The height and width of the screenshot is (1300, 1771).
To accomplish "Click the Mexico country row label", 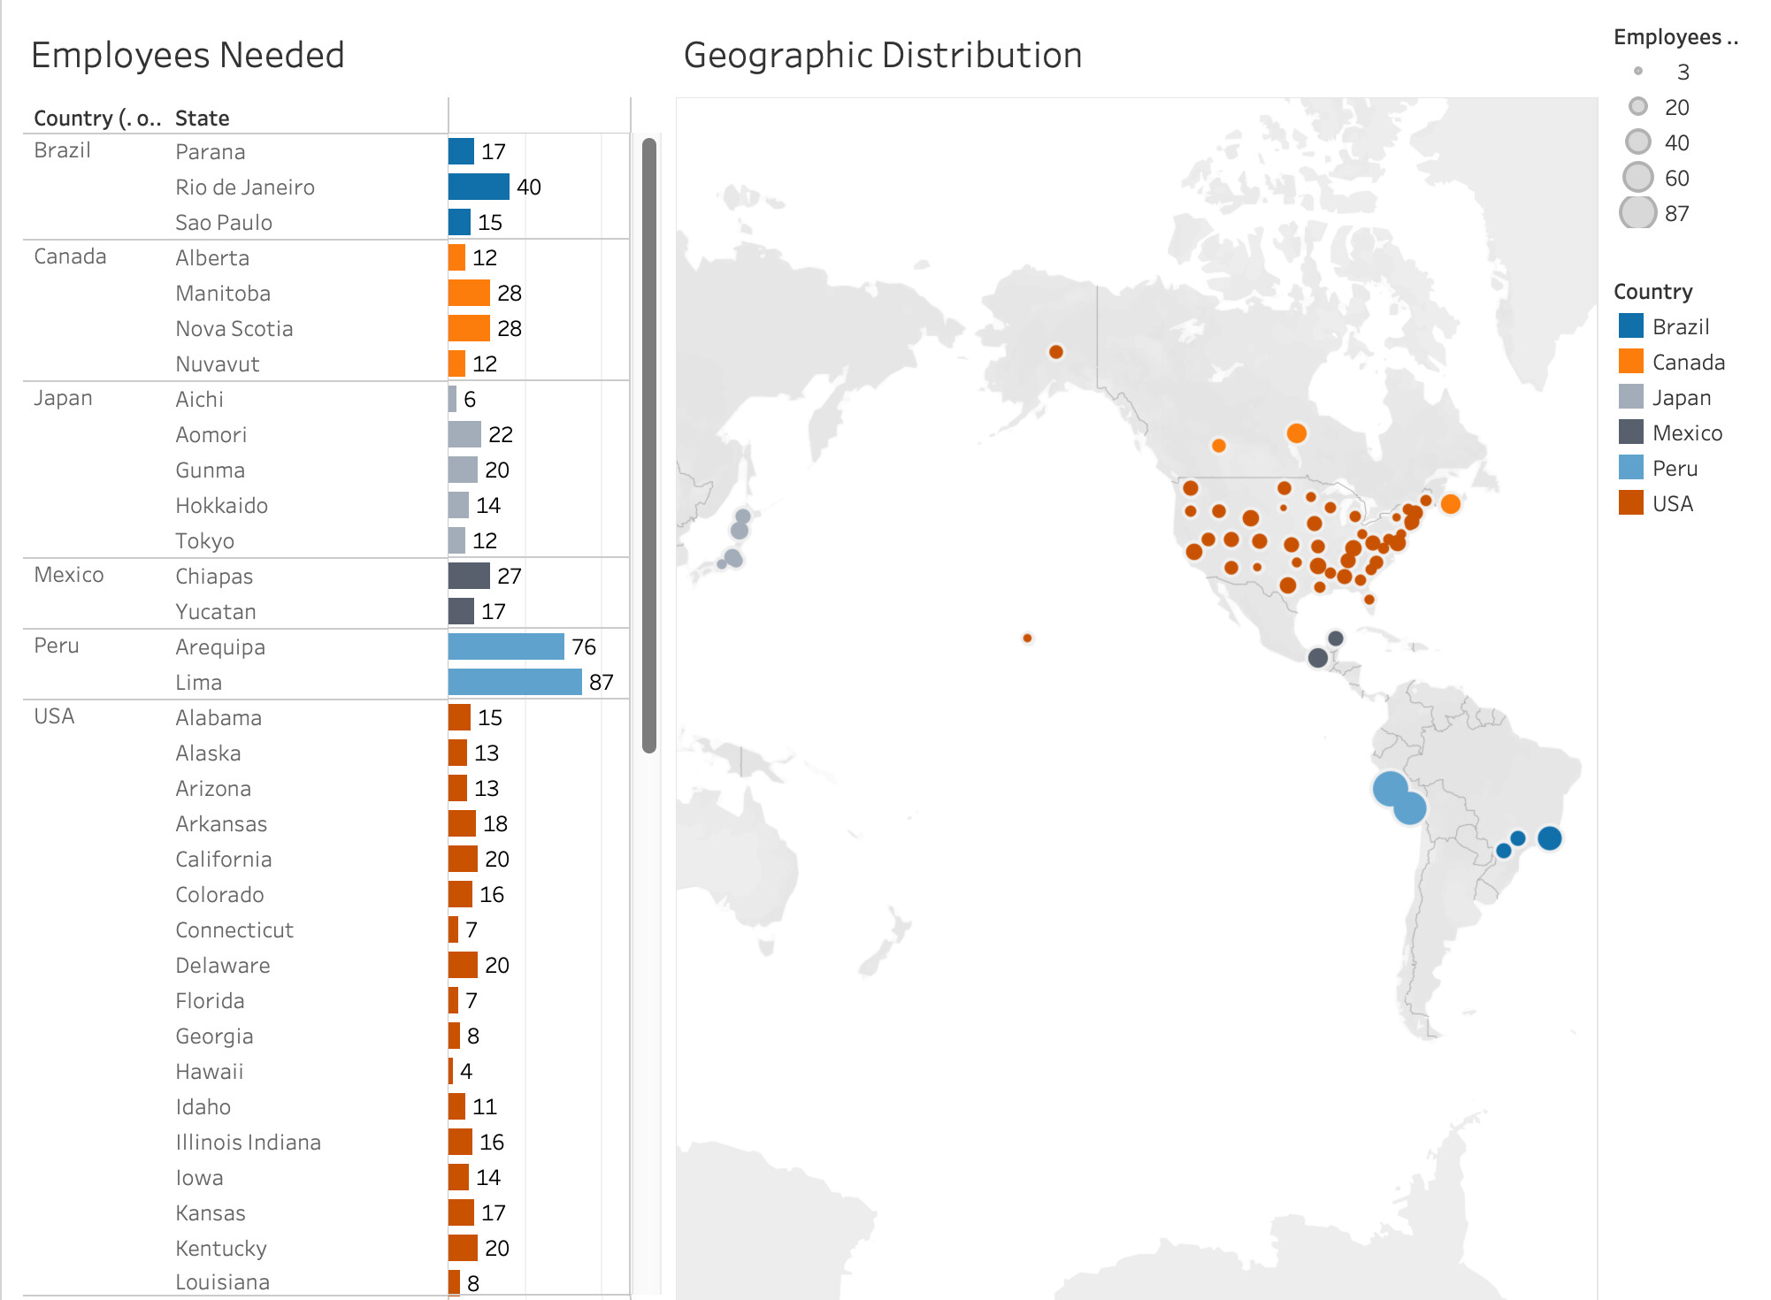I will (69, 575).
